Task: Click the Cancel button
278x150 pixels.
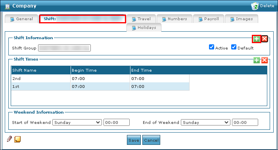Action: (151, 140)
